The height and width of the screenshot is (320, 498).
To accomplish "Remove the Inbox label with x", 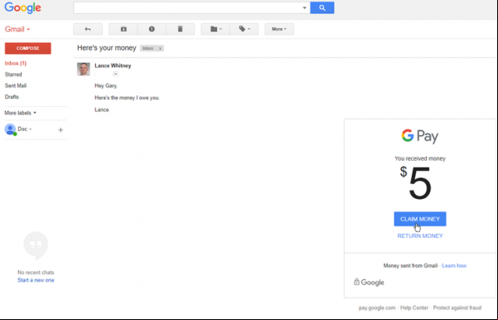I will (x=161, y=48).
